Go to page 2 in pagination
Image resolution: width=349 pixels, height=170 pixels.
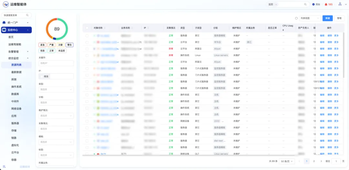(x=314, y=161)
